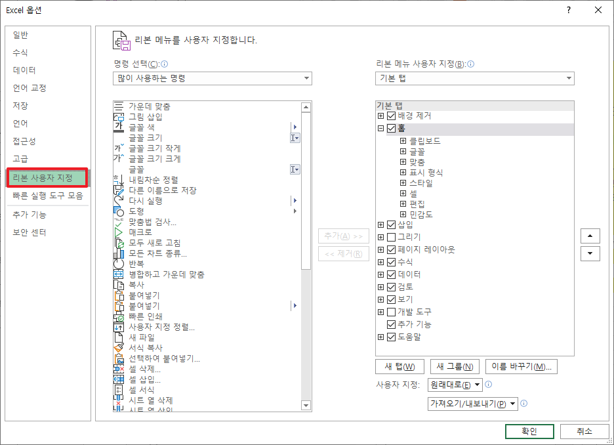Image resolution: width=614 pixels, height=445 pixels.
Task: Click command list scrollbar down arrow
Action: pyautogui.click(x=306, y=405)
